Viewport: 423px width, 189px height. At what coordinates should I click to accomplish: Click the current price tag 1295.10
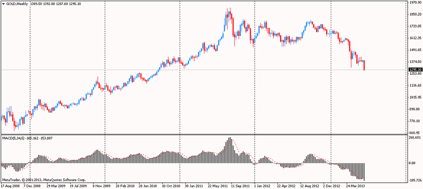414,70
